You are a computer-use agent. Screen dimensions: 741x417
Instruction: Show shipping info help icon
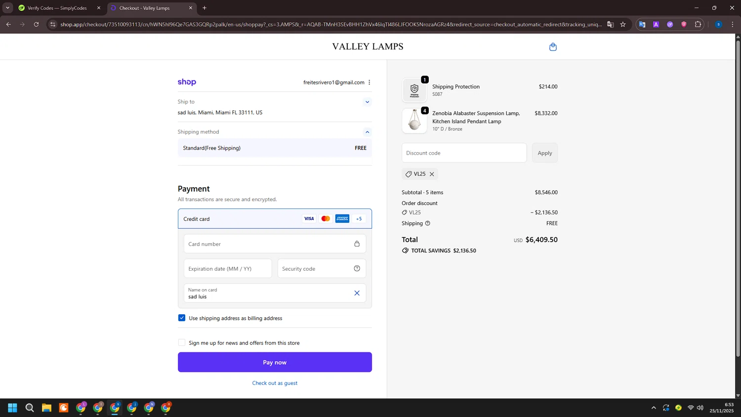[x=428, y=223]
